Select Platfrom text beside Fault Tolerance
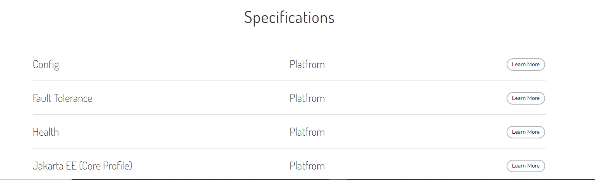This screenshot has height=180, width=595. [307, 98]
